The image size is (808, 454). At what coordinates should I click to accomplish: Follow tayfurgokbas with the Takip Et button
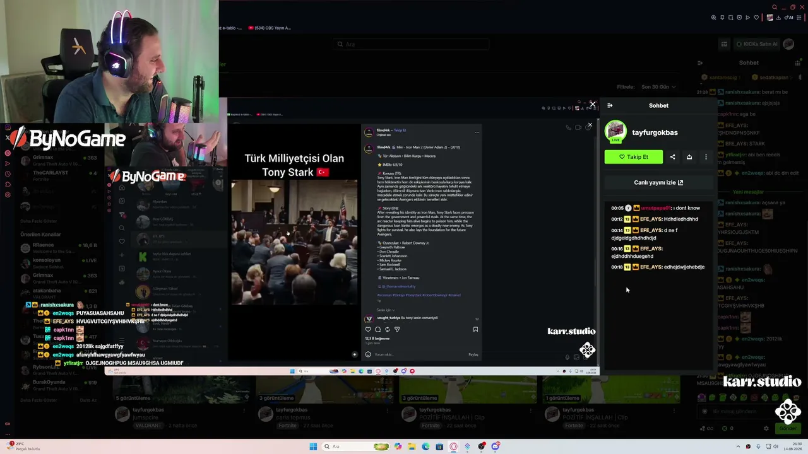(x=634, y=157)
